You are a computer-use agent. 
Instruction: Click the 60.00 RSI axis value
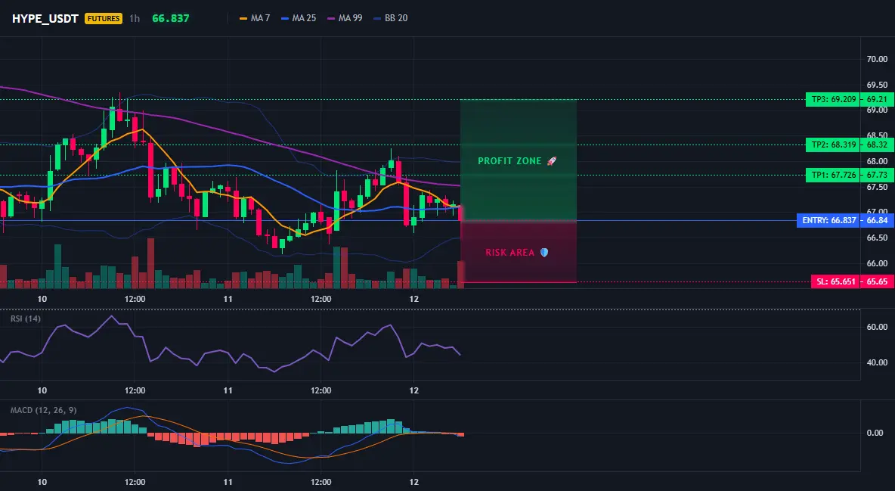click(877, 327)
